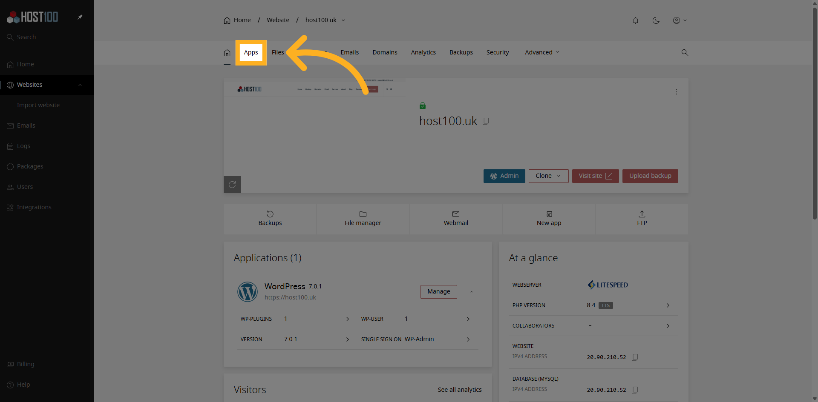Expand the Advanced tab dropdown

tap(542, 52)
